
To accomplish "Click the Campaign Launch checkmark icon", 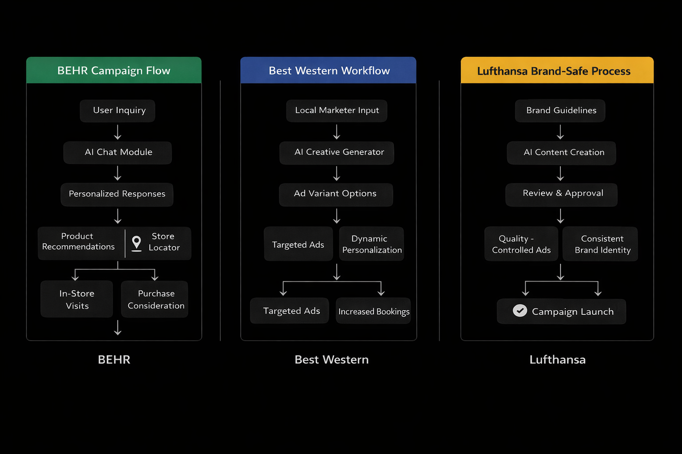I will click(519, 311).
